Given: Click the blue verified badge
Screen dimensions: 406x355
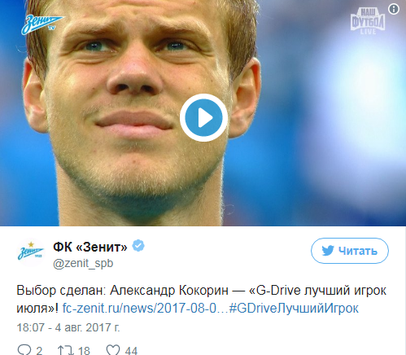Looking at the screenshot, I should [x=138, y=246].
